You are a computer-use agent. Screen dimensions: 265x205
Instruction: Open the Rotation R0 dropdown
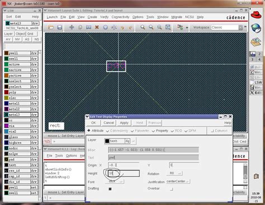click(174, 173)
